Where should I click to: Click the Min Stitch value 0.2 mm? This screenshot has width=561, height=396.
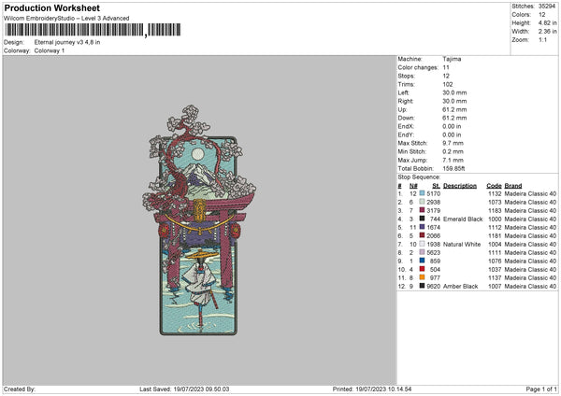point(453,151)
